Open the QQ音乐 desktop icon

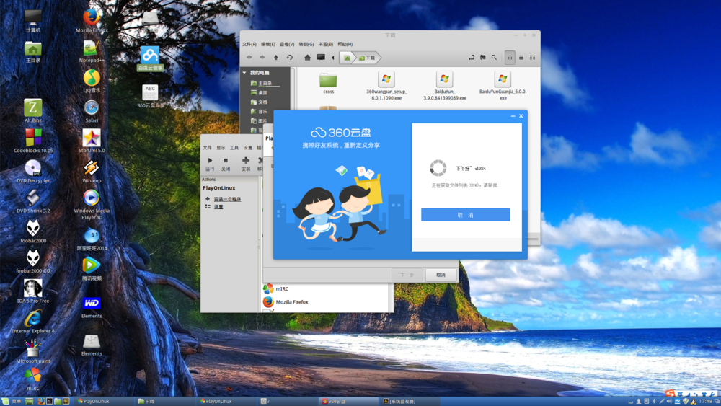coord(92,81)
